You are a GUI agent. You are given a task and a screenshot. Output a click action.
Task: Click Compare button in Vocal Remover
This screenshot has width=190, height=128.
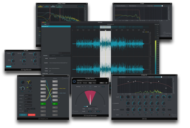(85, 83)
